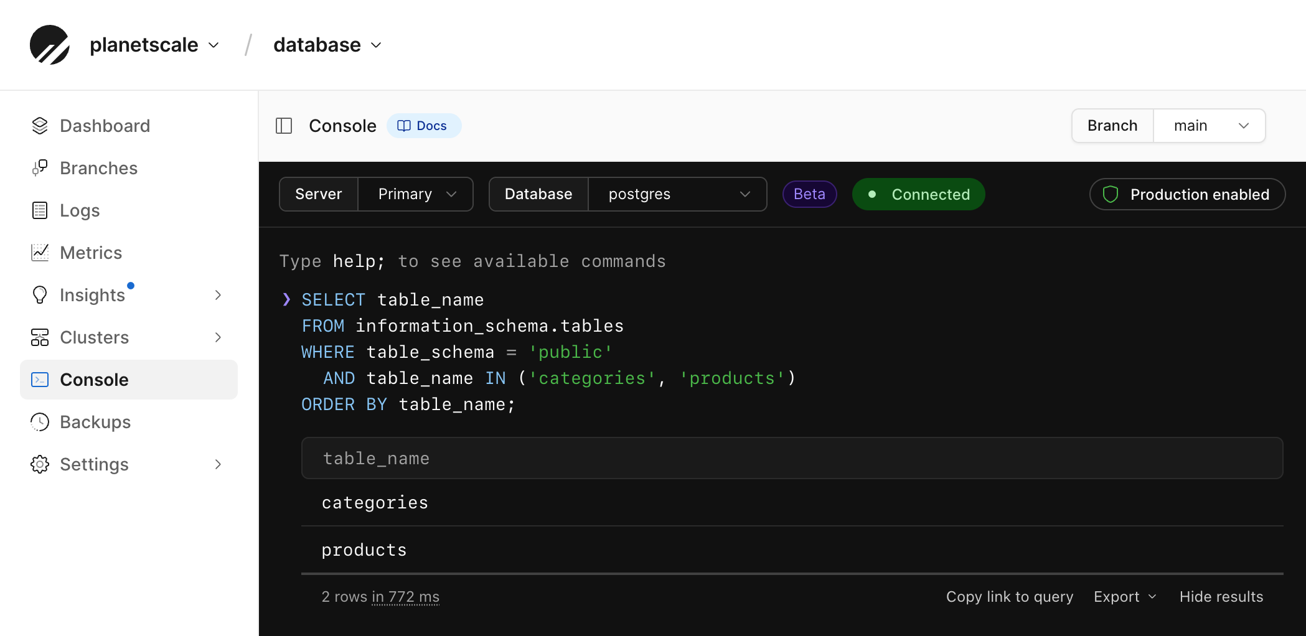Click the Metrics chart icon
Screen dimensions: 1306x636
pyautogui.click(x=40, y=253)
